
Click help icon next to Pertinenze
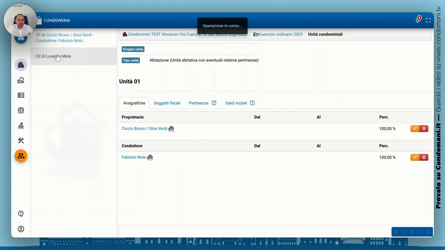click(x=214, y=103)
